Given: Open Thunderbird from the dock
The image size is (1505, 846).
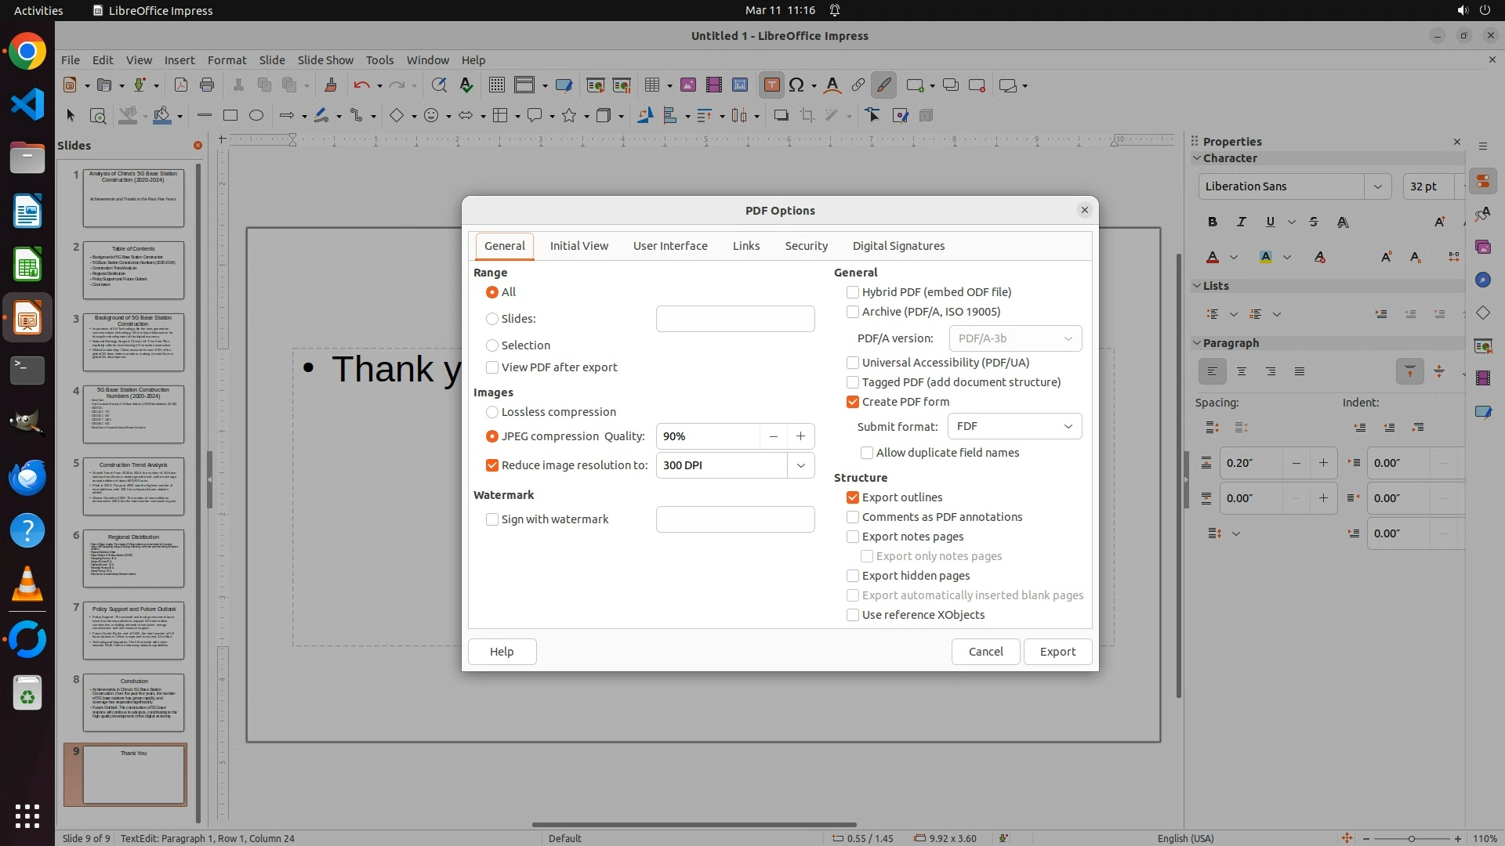Looking at the screenshot, I should pos(27,478).
